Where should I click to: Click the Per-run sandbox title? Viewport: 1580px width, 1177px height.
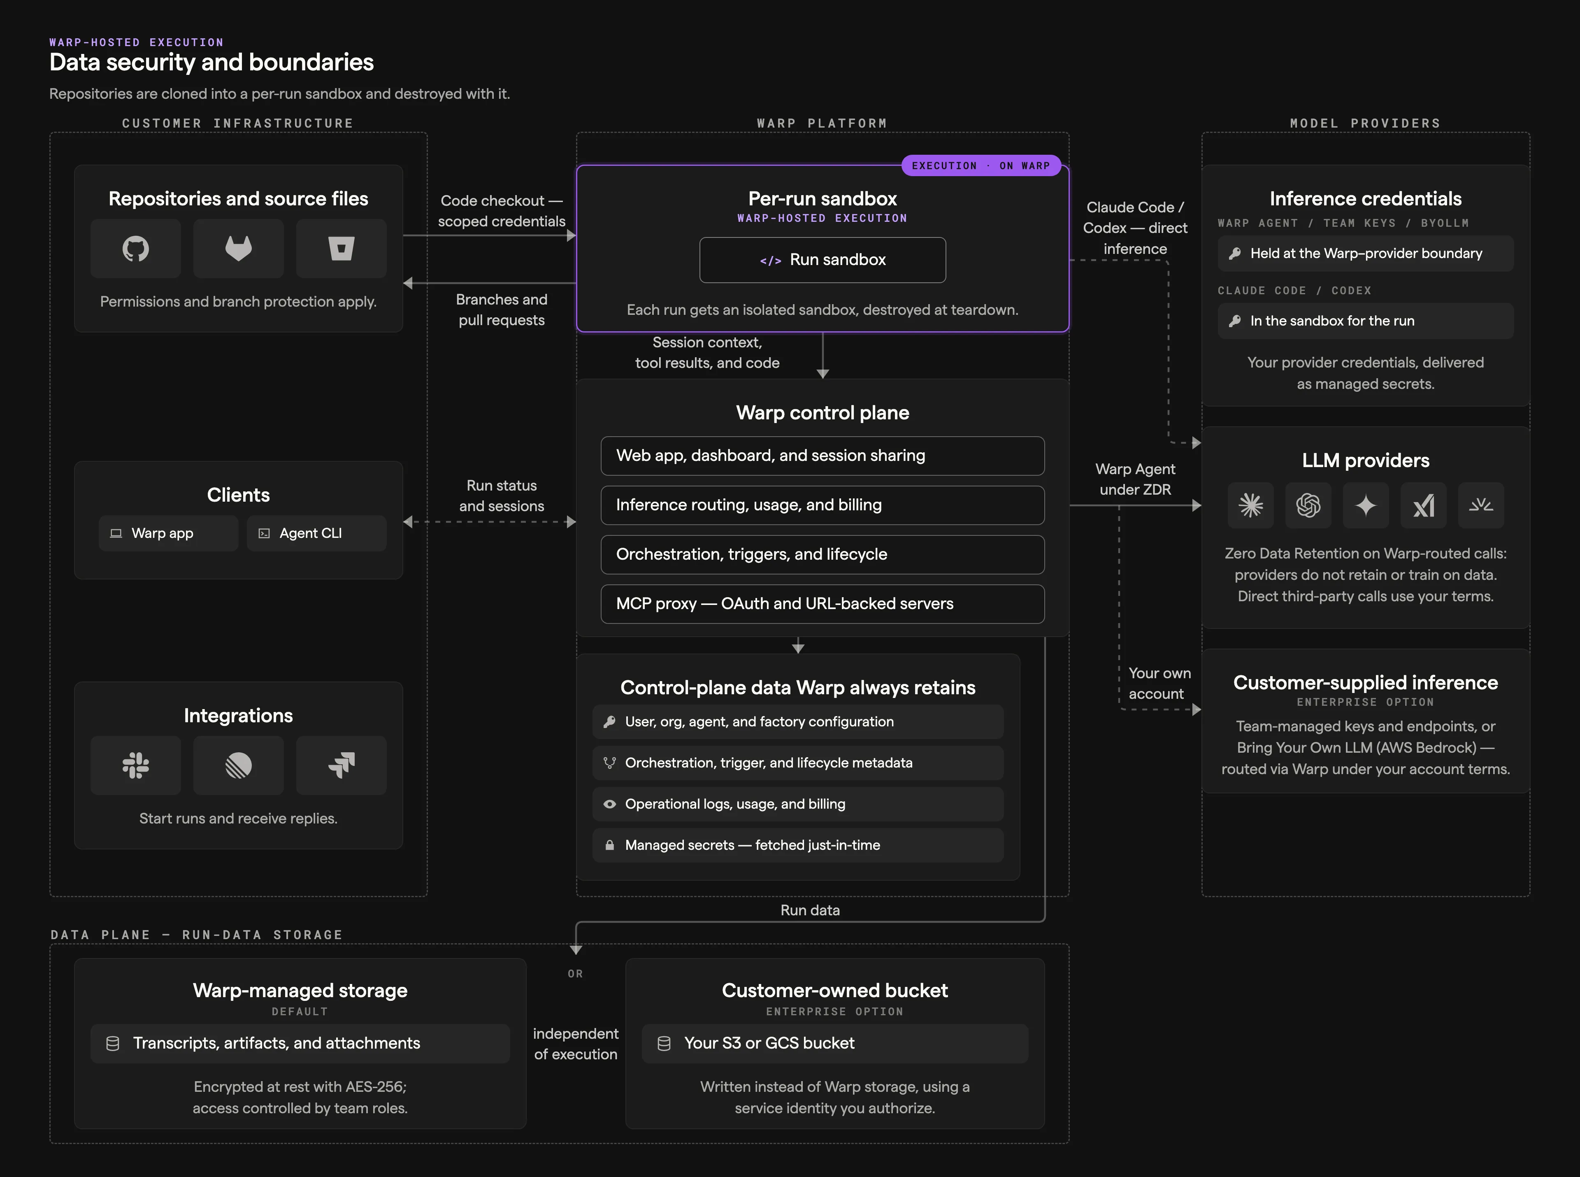pos(823,199)
